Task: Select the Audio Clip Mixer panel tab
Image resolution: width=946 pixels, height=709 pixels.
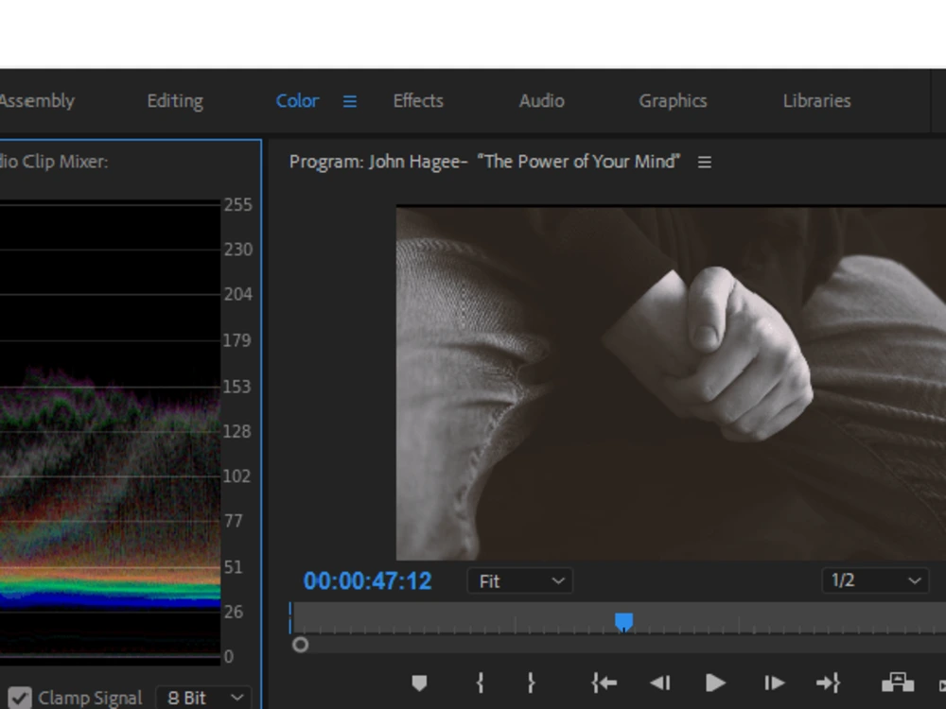Action: pos(54,162)
